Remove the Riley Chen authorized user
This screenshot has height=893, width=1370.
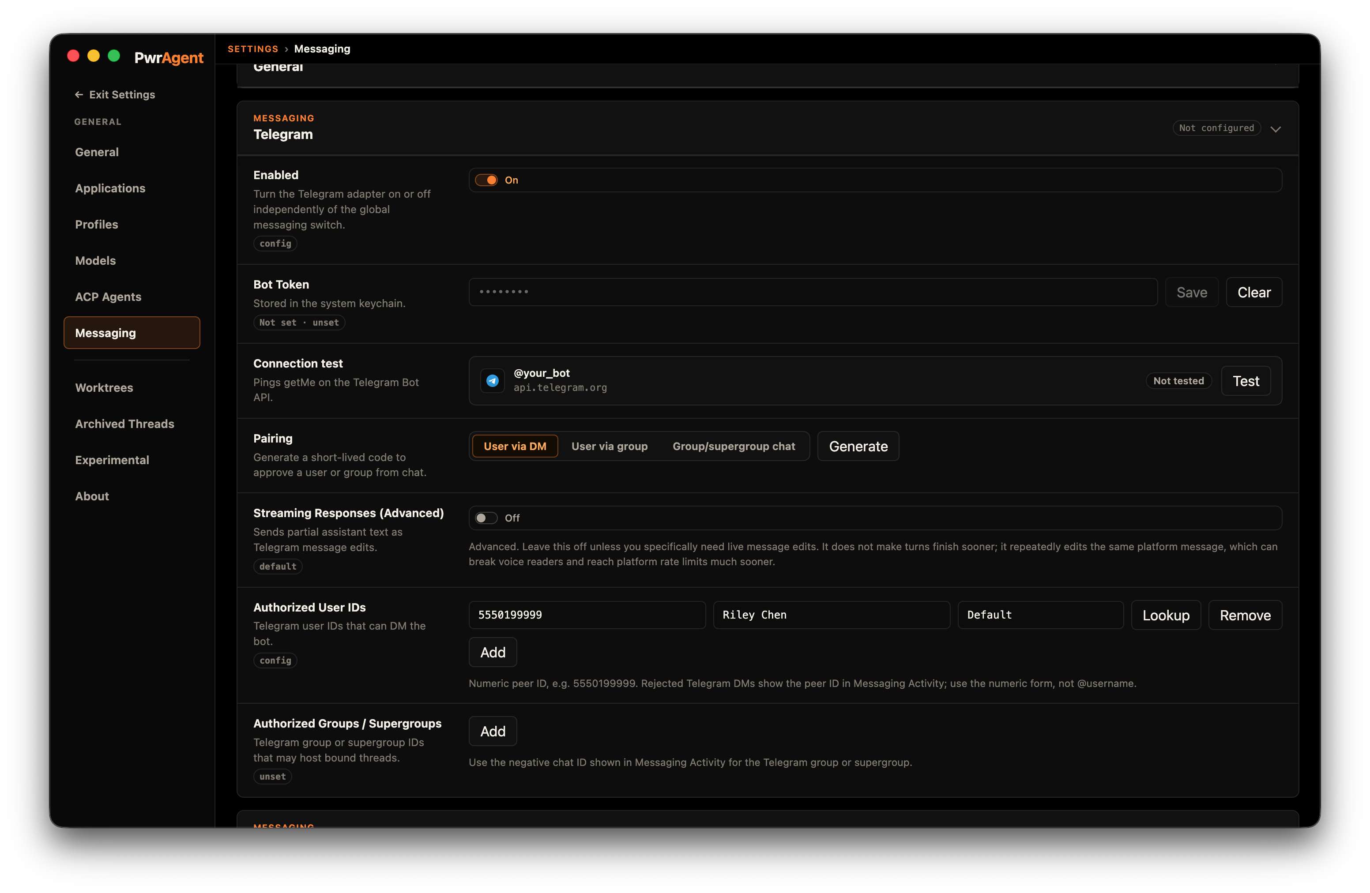pyautogui.click(x=1245, y=615)
